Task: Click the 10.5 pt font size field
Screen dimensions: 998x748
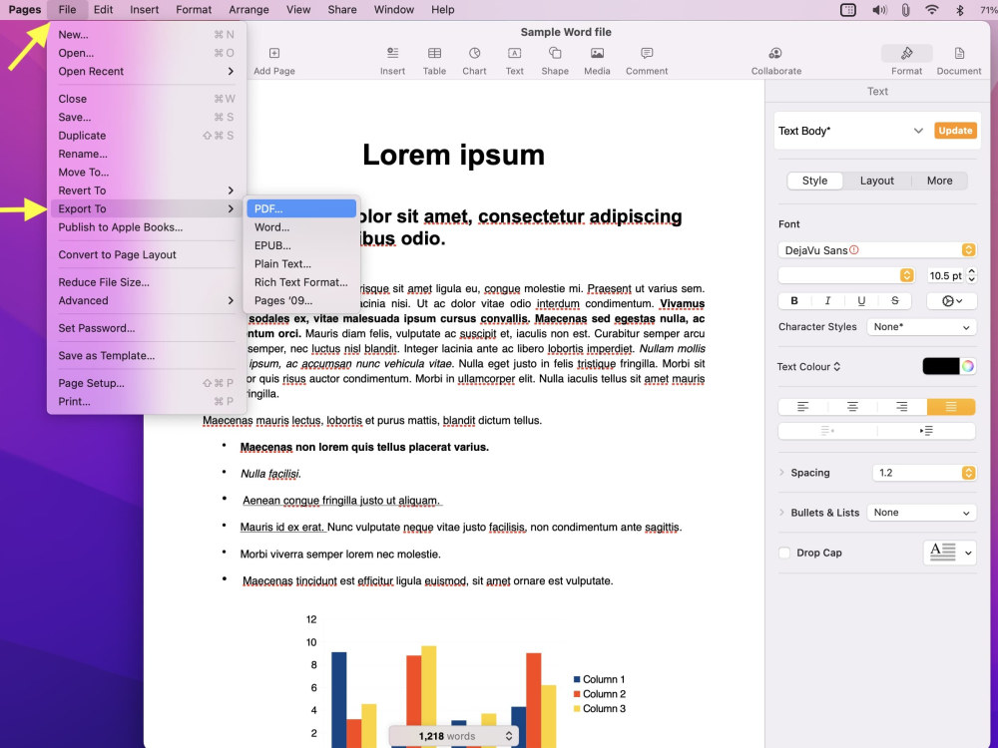Action: 946,275
